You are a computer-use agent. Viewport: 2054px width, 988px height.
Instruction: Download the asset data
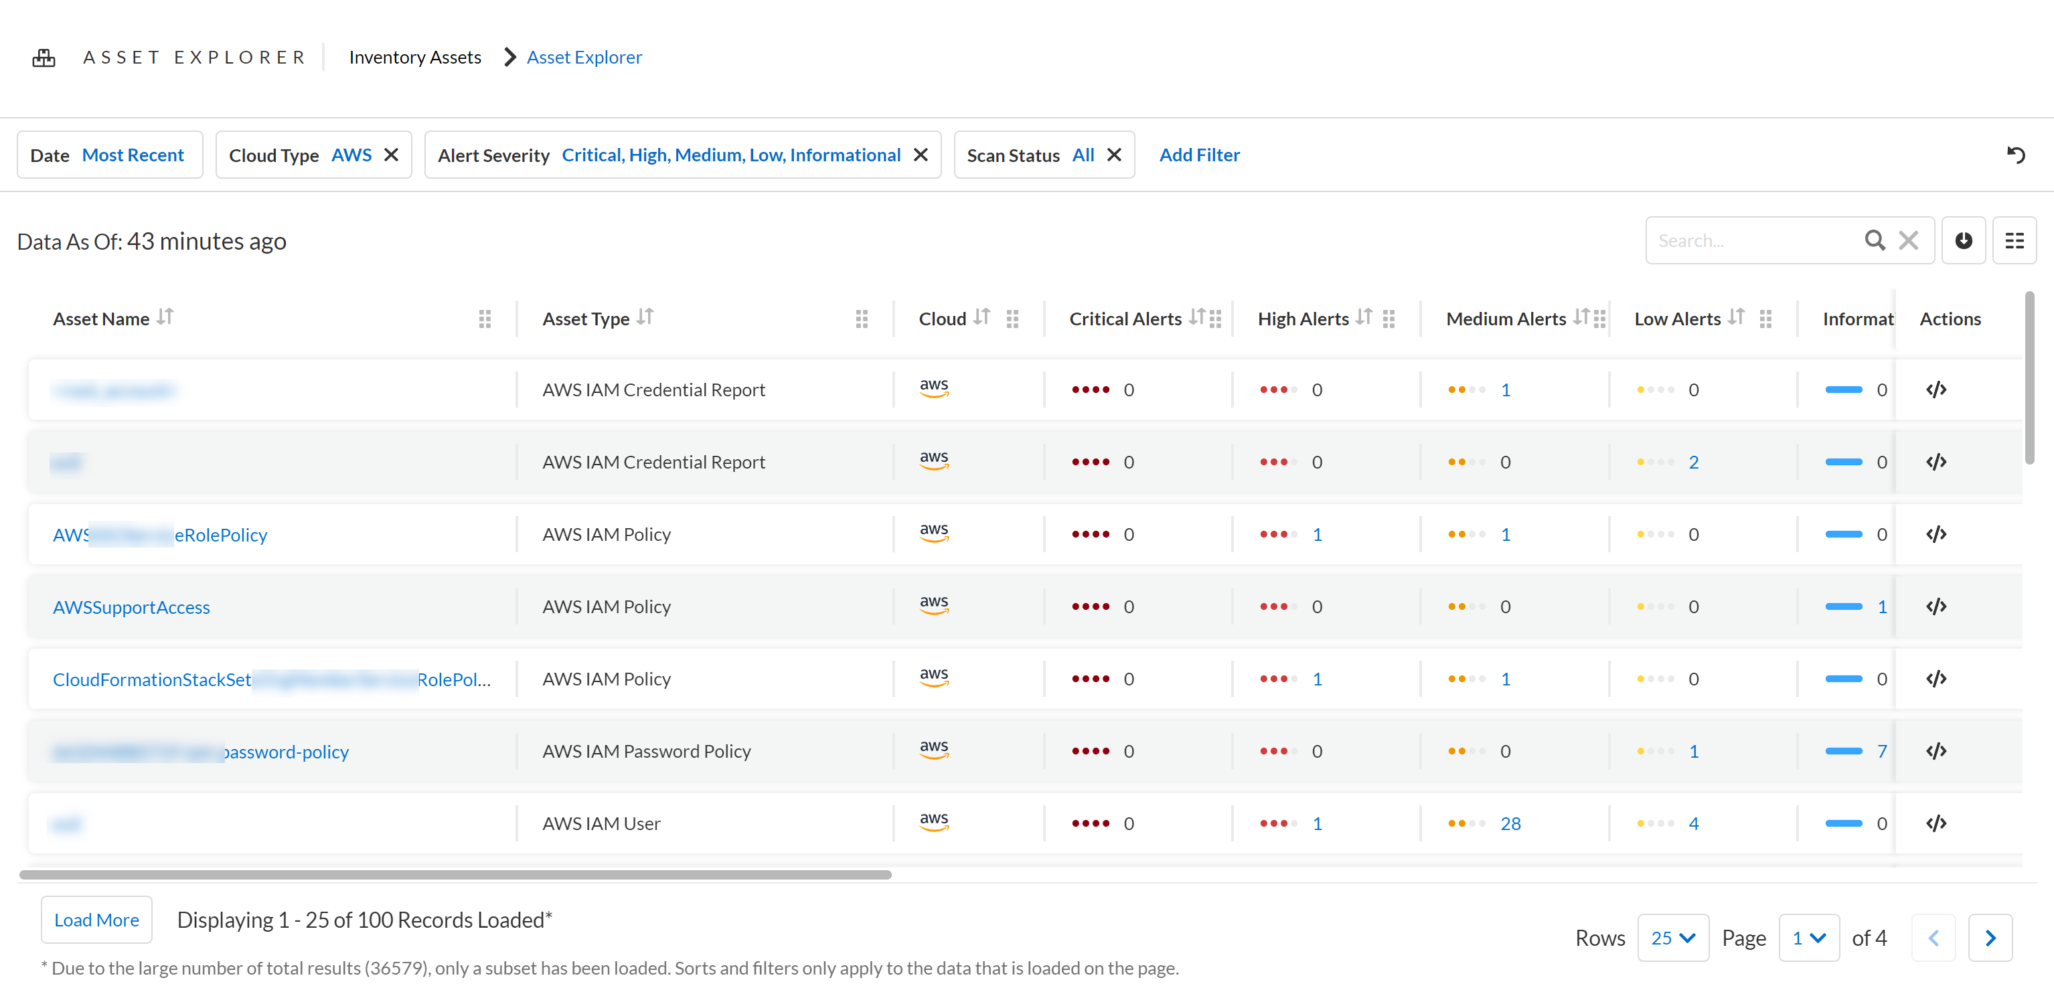(1963, 240)
